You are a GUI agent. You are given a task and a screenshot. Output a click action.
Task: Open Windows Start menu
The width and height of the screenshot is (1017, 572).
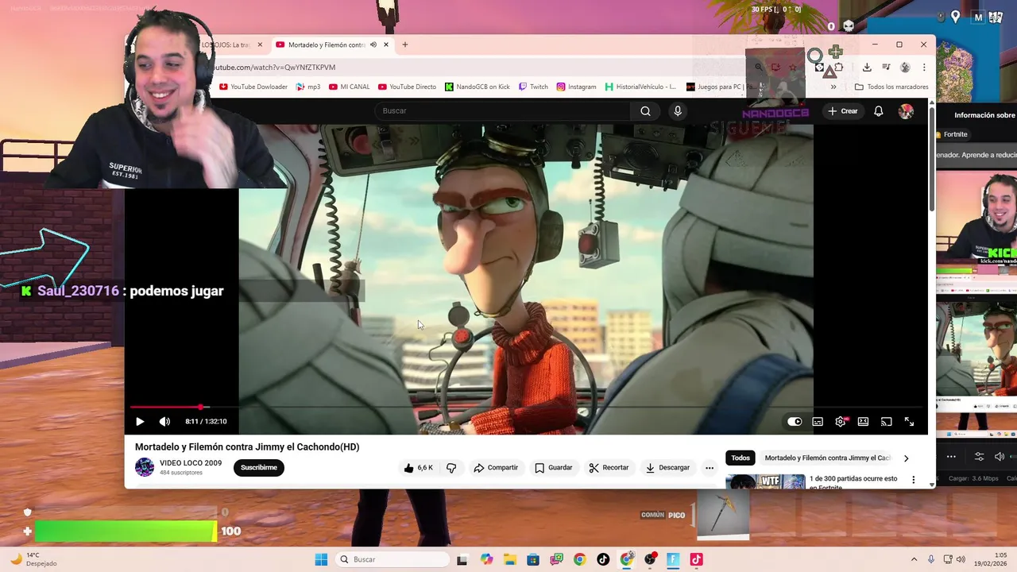[321, 559]
